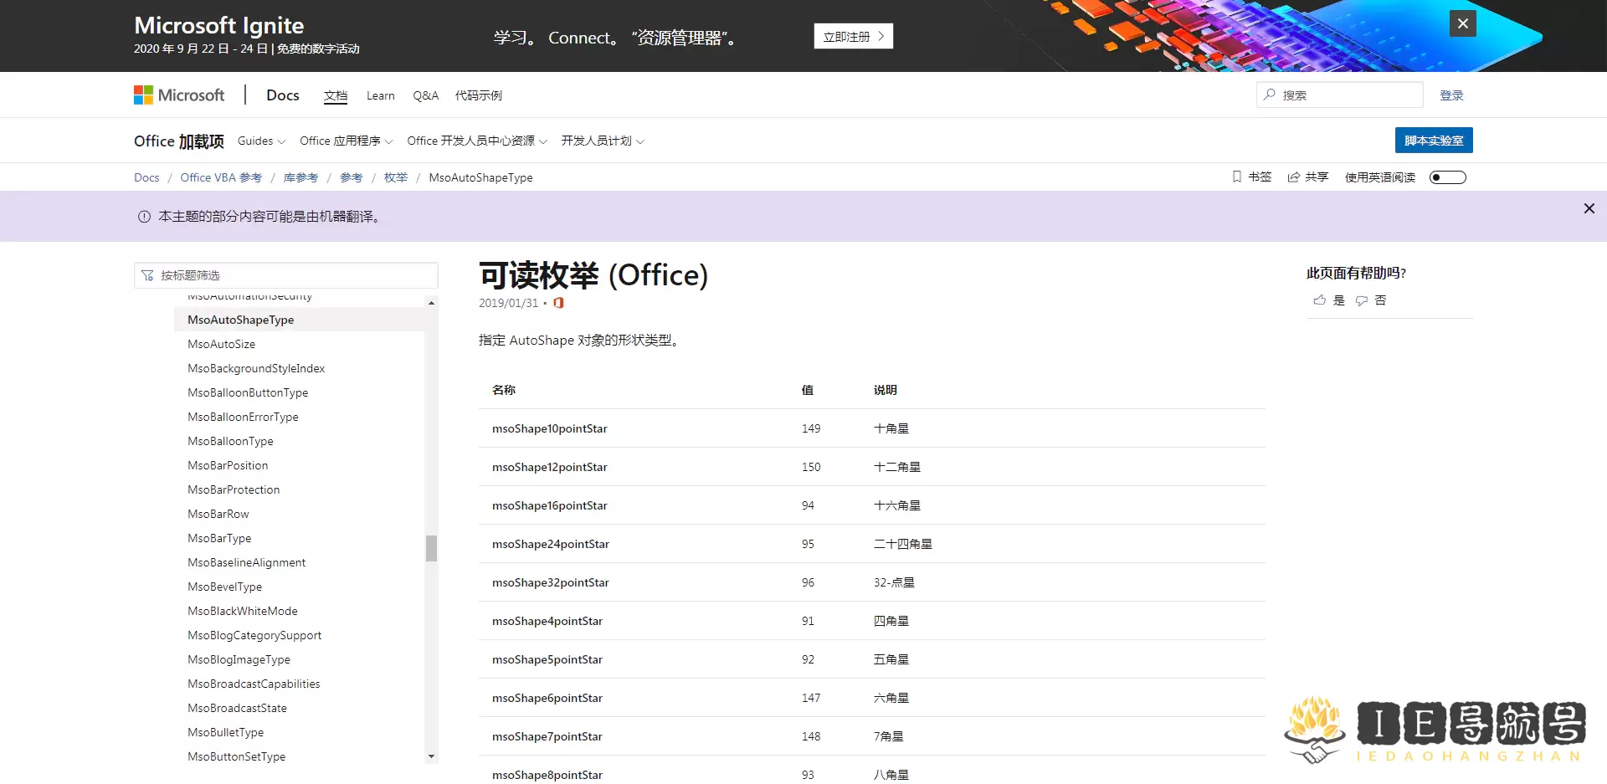The width and height of the screenshot is (1607, 784).
Task: Click the sidebar scrollbar thumb
Action: click(x=431, y=548)
